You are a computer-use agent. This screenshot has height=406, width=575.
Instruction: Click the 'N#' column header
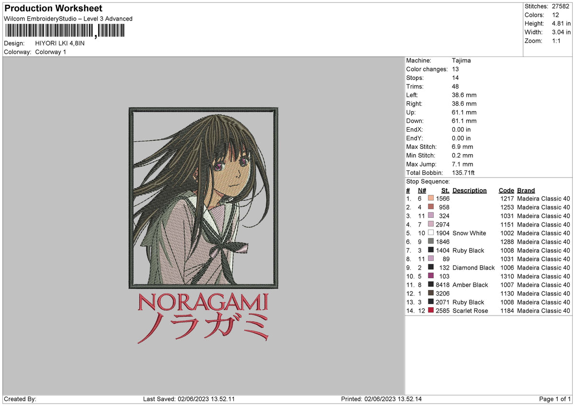coord(422,190)
